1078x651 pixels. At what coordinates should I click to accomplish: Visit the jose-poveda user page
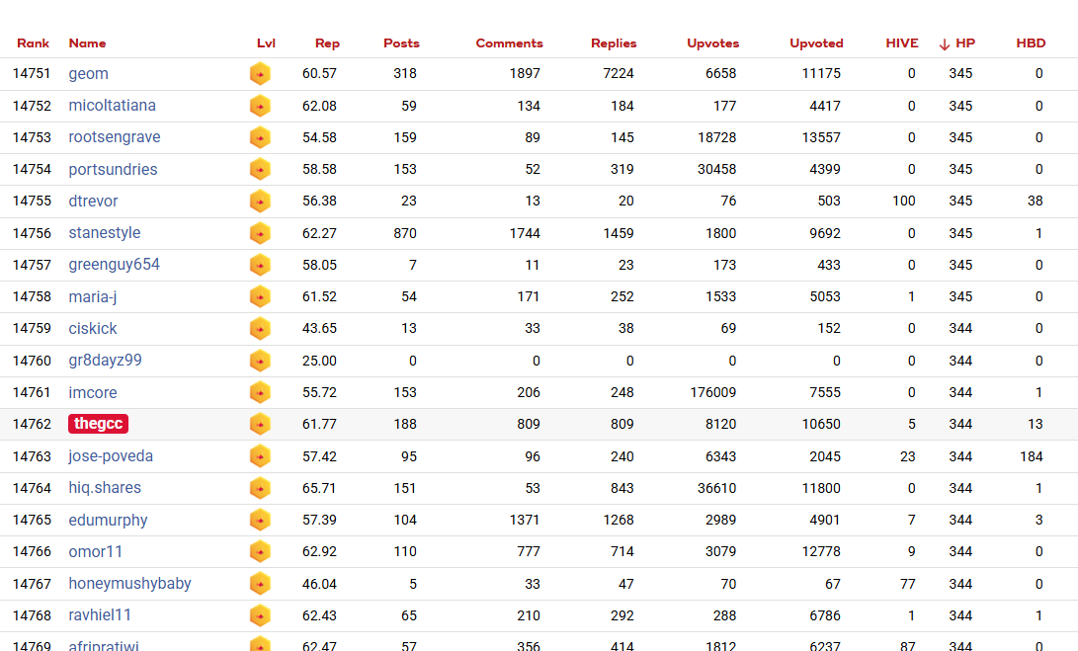click(111, 456)
